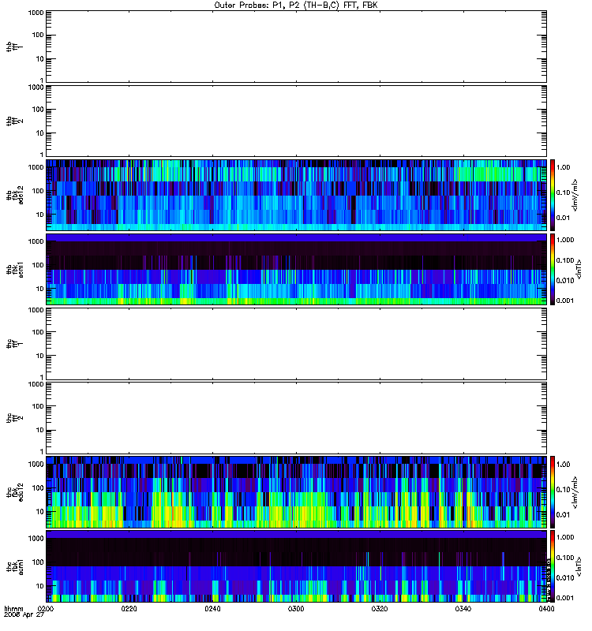Click the empty thb fff 1 panel
592x631 pixels.
coord(296,47)
